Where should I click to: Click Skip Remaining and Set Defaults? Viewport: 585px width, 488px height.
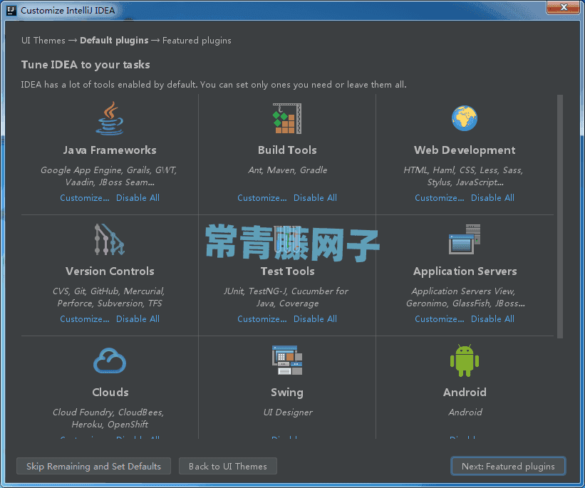click(x=93, y=466)
